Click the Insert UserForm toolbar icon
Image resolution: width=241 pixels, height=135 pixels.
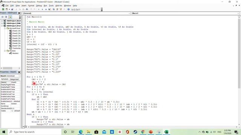7,9
